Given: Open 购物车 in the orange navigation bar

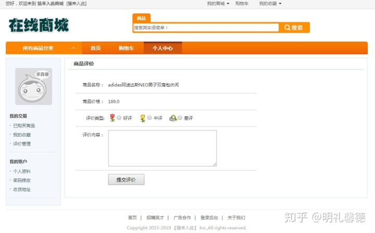Looking at the screenshot, I should [127, 48].
